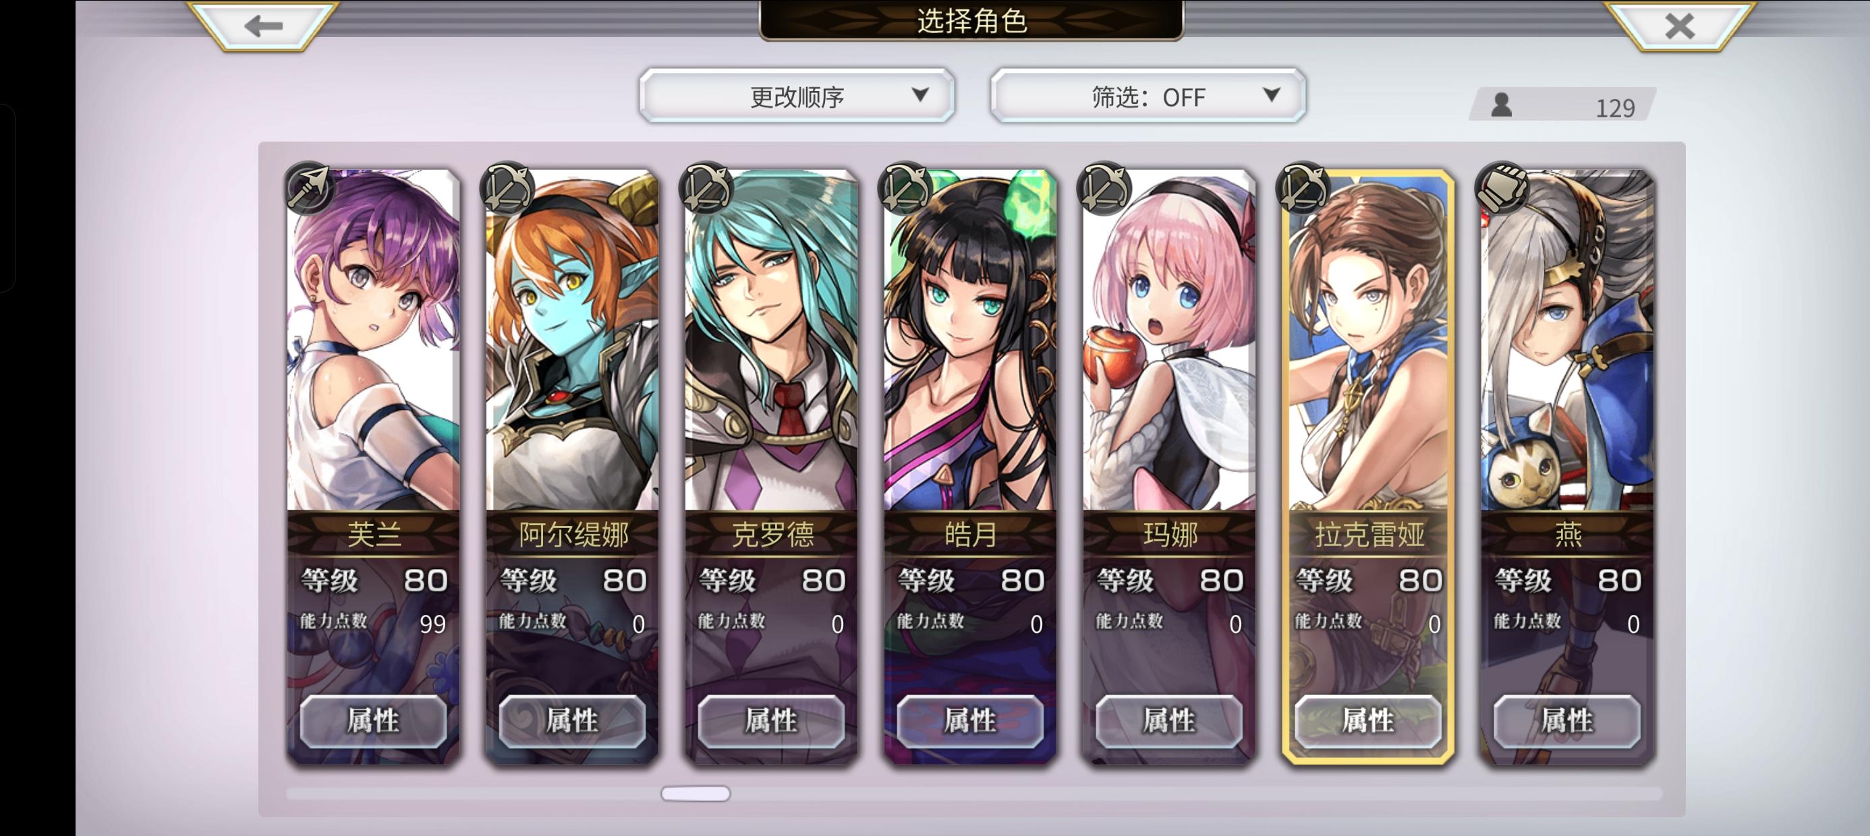Click the arrow on the 更改顺序 dropdown

919,94
